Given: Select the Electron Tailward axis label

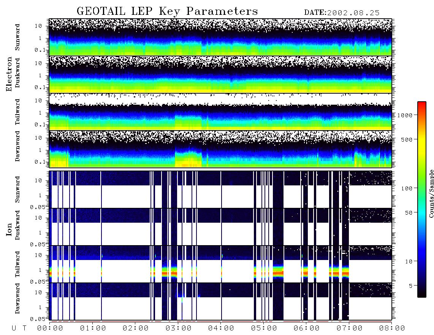Looking at the screenshot, I should (17, 112).
